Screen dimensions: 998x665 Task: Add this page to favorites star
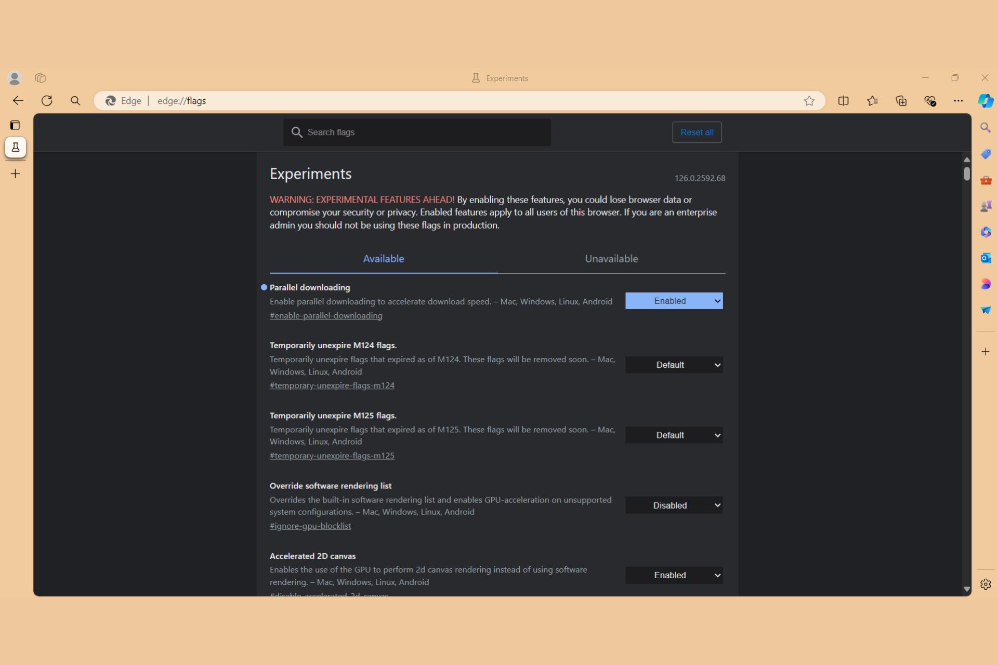[x=809, y=101]
